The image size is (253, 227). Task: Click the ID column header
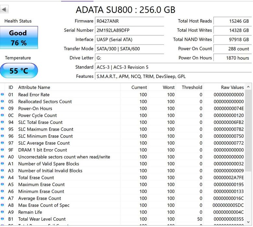(11, 87)
